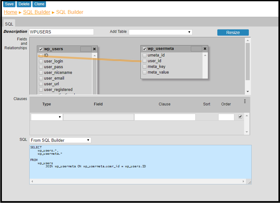
Task: Click the SQL textarea resize grip
Action: (x=249, y=182)
